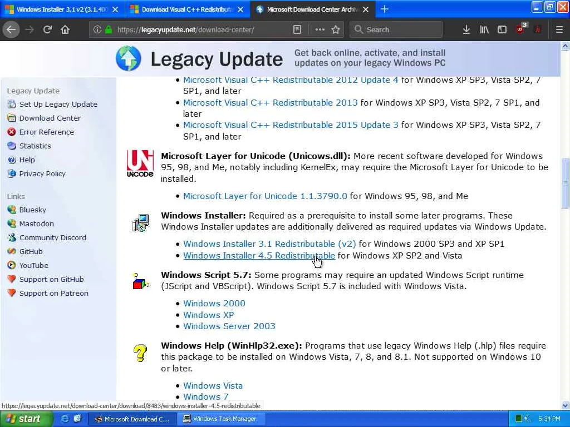
Task: Open Privacy Policy sidebar link
Action: [42, 173]
